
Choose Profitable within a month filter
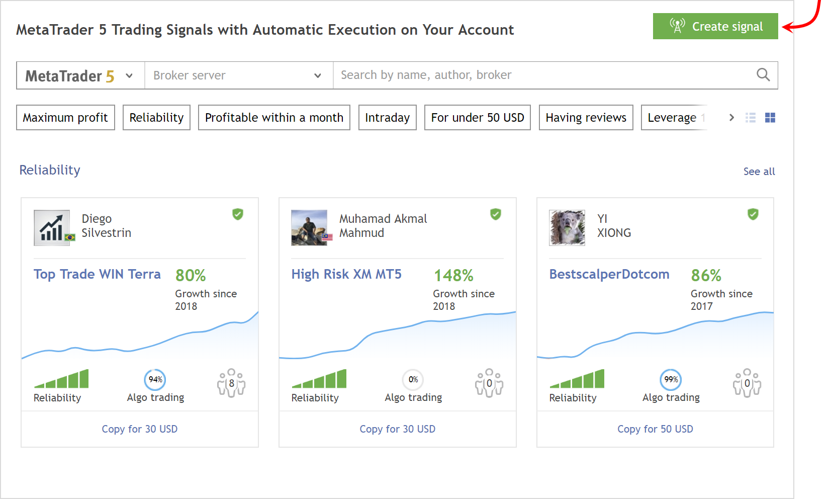(274, 118)
